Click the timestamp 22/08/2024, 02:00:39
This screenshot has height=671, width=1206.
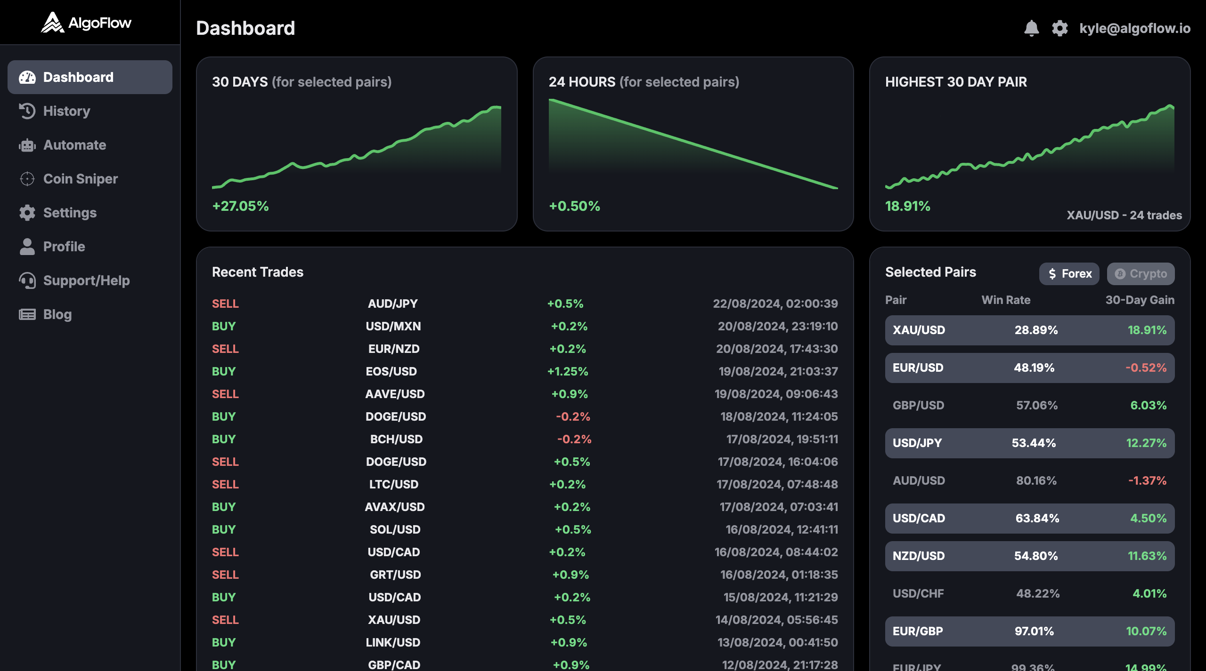tap(775, 304)
